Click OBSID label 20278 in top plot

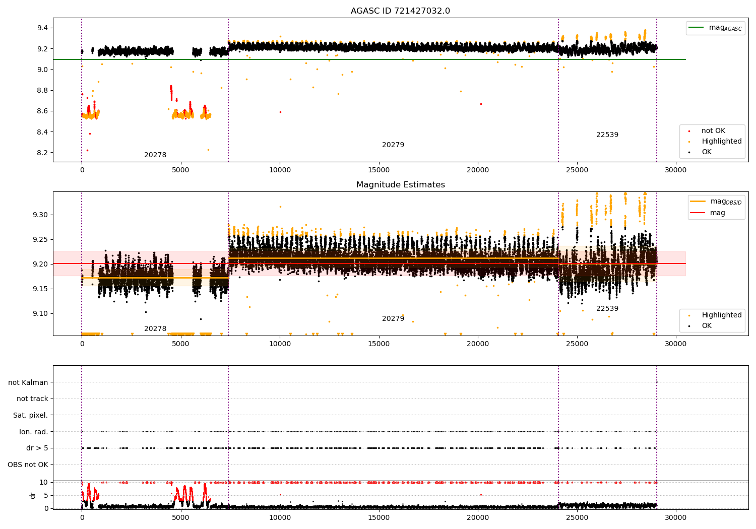(x=155, y=155)
